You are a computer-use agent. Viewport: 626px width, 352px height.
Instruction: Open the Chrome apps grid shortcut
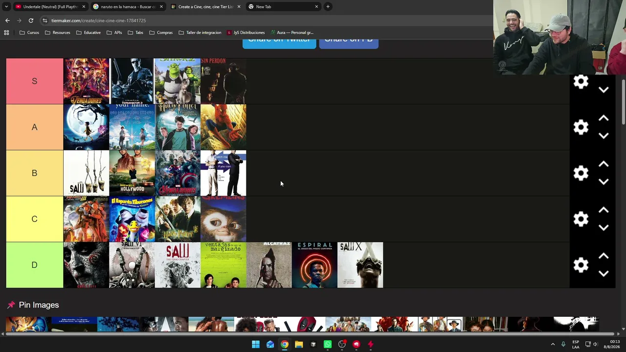coord(6,33)
